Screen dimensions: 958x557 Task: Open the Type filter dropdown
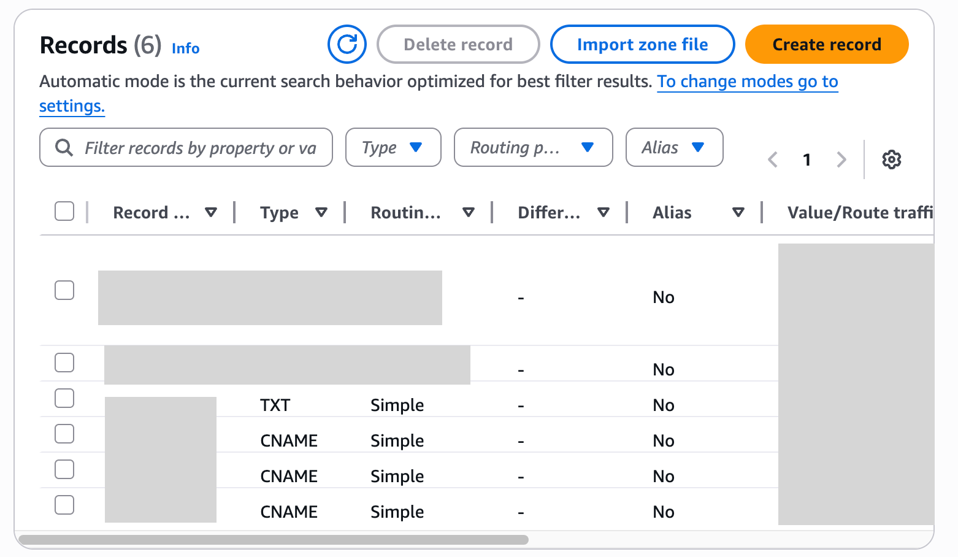pyautogui.click(x=393, y=147)
